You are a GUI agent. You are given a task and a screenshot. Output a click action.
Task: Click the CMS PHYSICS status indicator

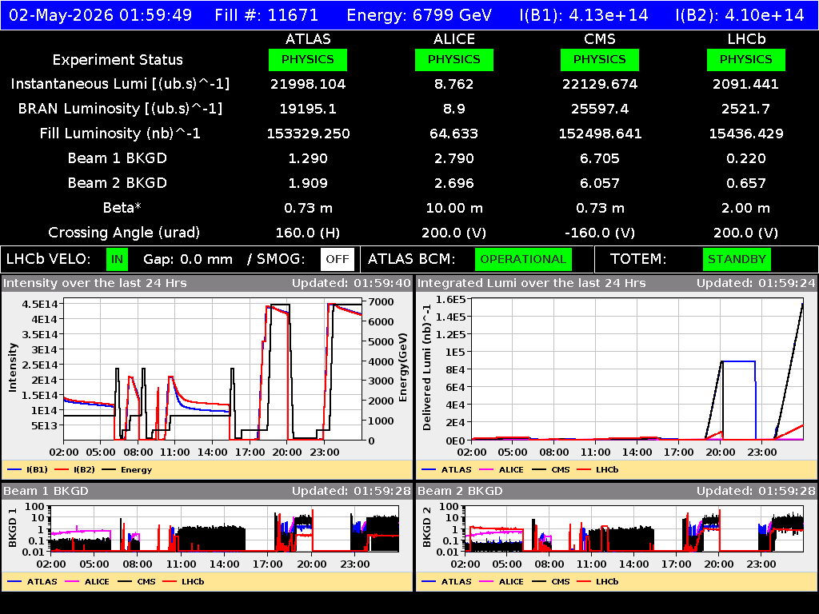click(600, 59)
